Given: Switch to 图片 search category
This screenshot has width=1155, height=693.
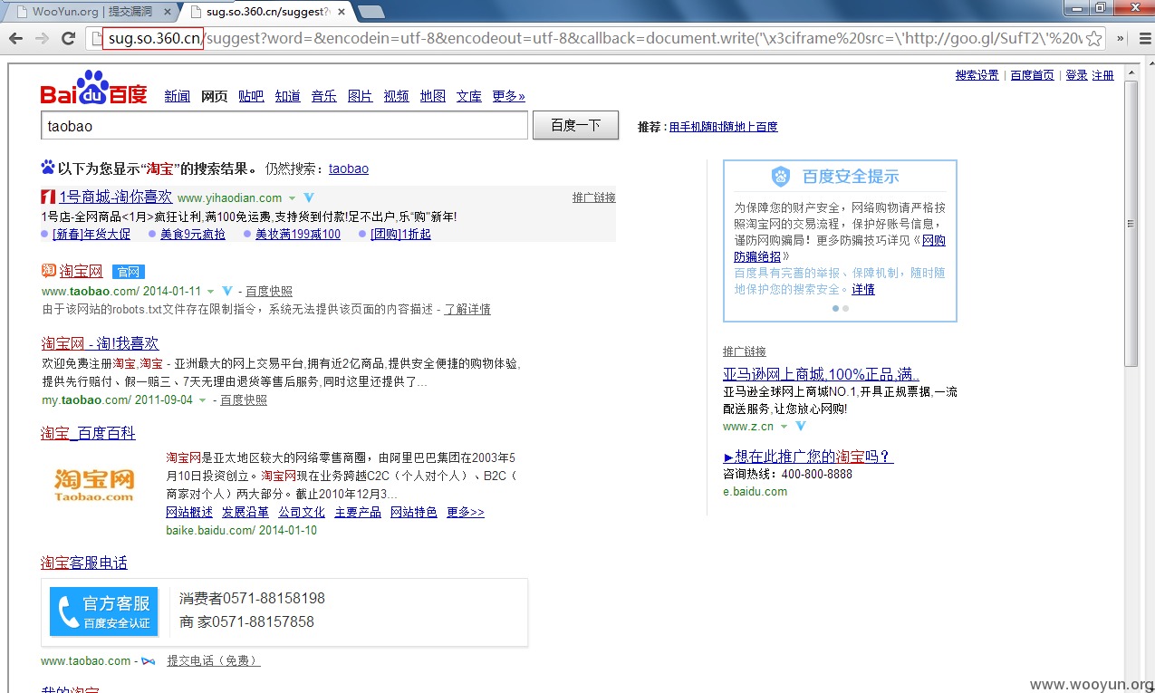Looking at the screenshot, I should click(360, 96).
